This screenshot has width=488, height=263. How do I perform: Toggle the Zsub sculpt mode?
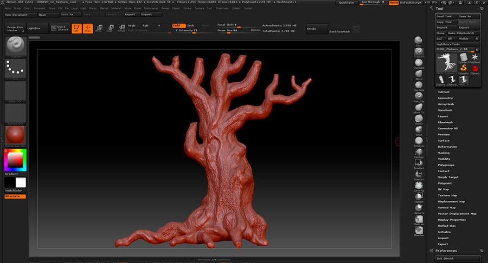pos(191,25)
